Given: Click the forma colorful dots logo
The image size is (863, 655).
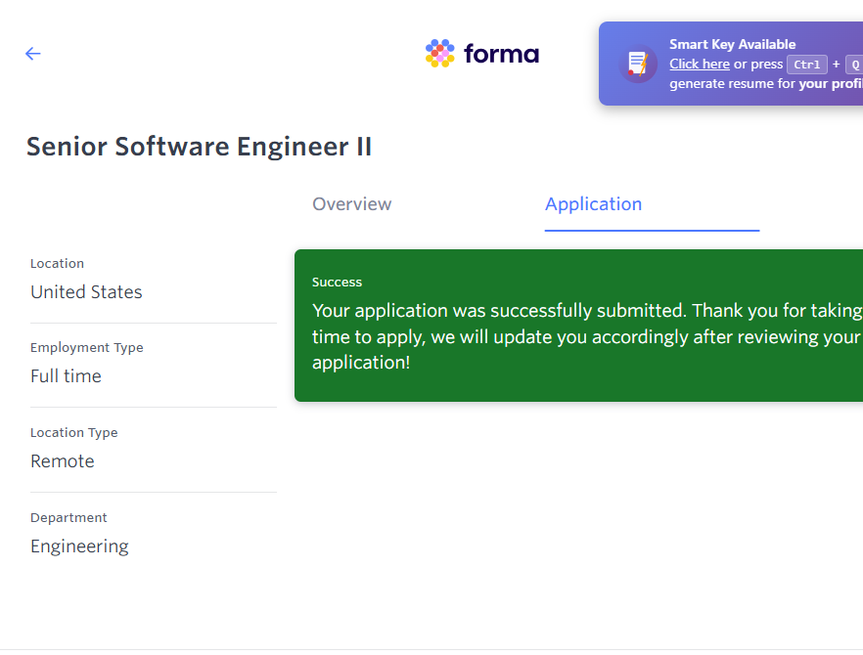Looking at the screenshot, I should (x=440, y=54).
